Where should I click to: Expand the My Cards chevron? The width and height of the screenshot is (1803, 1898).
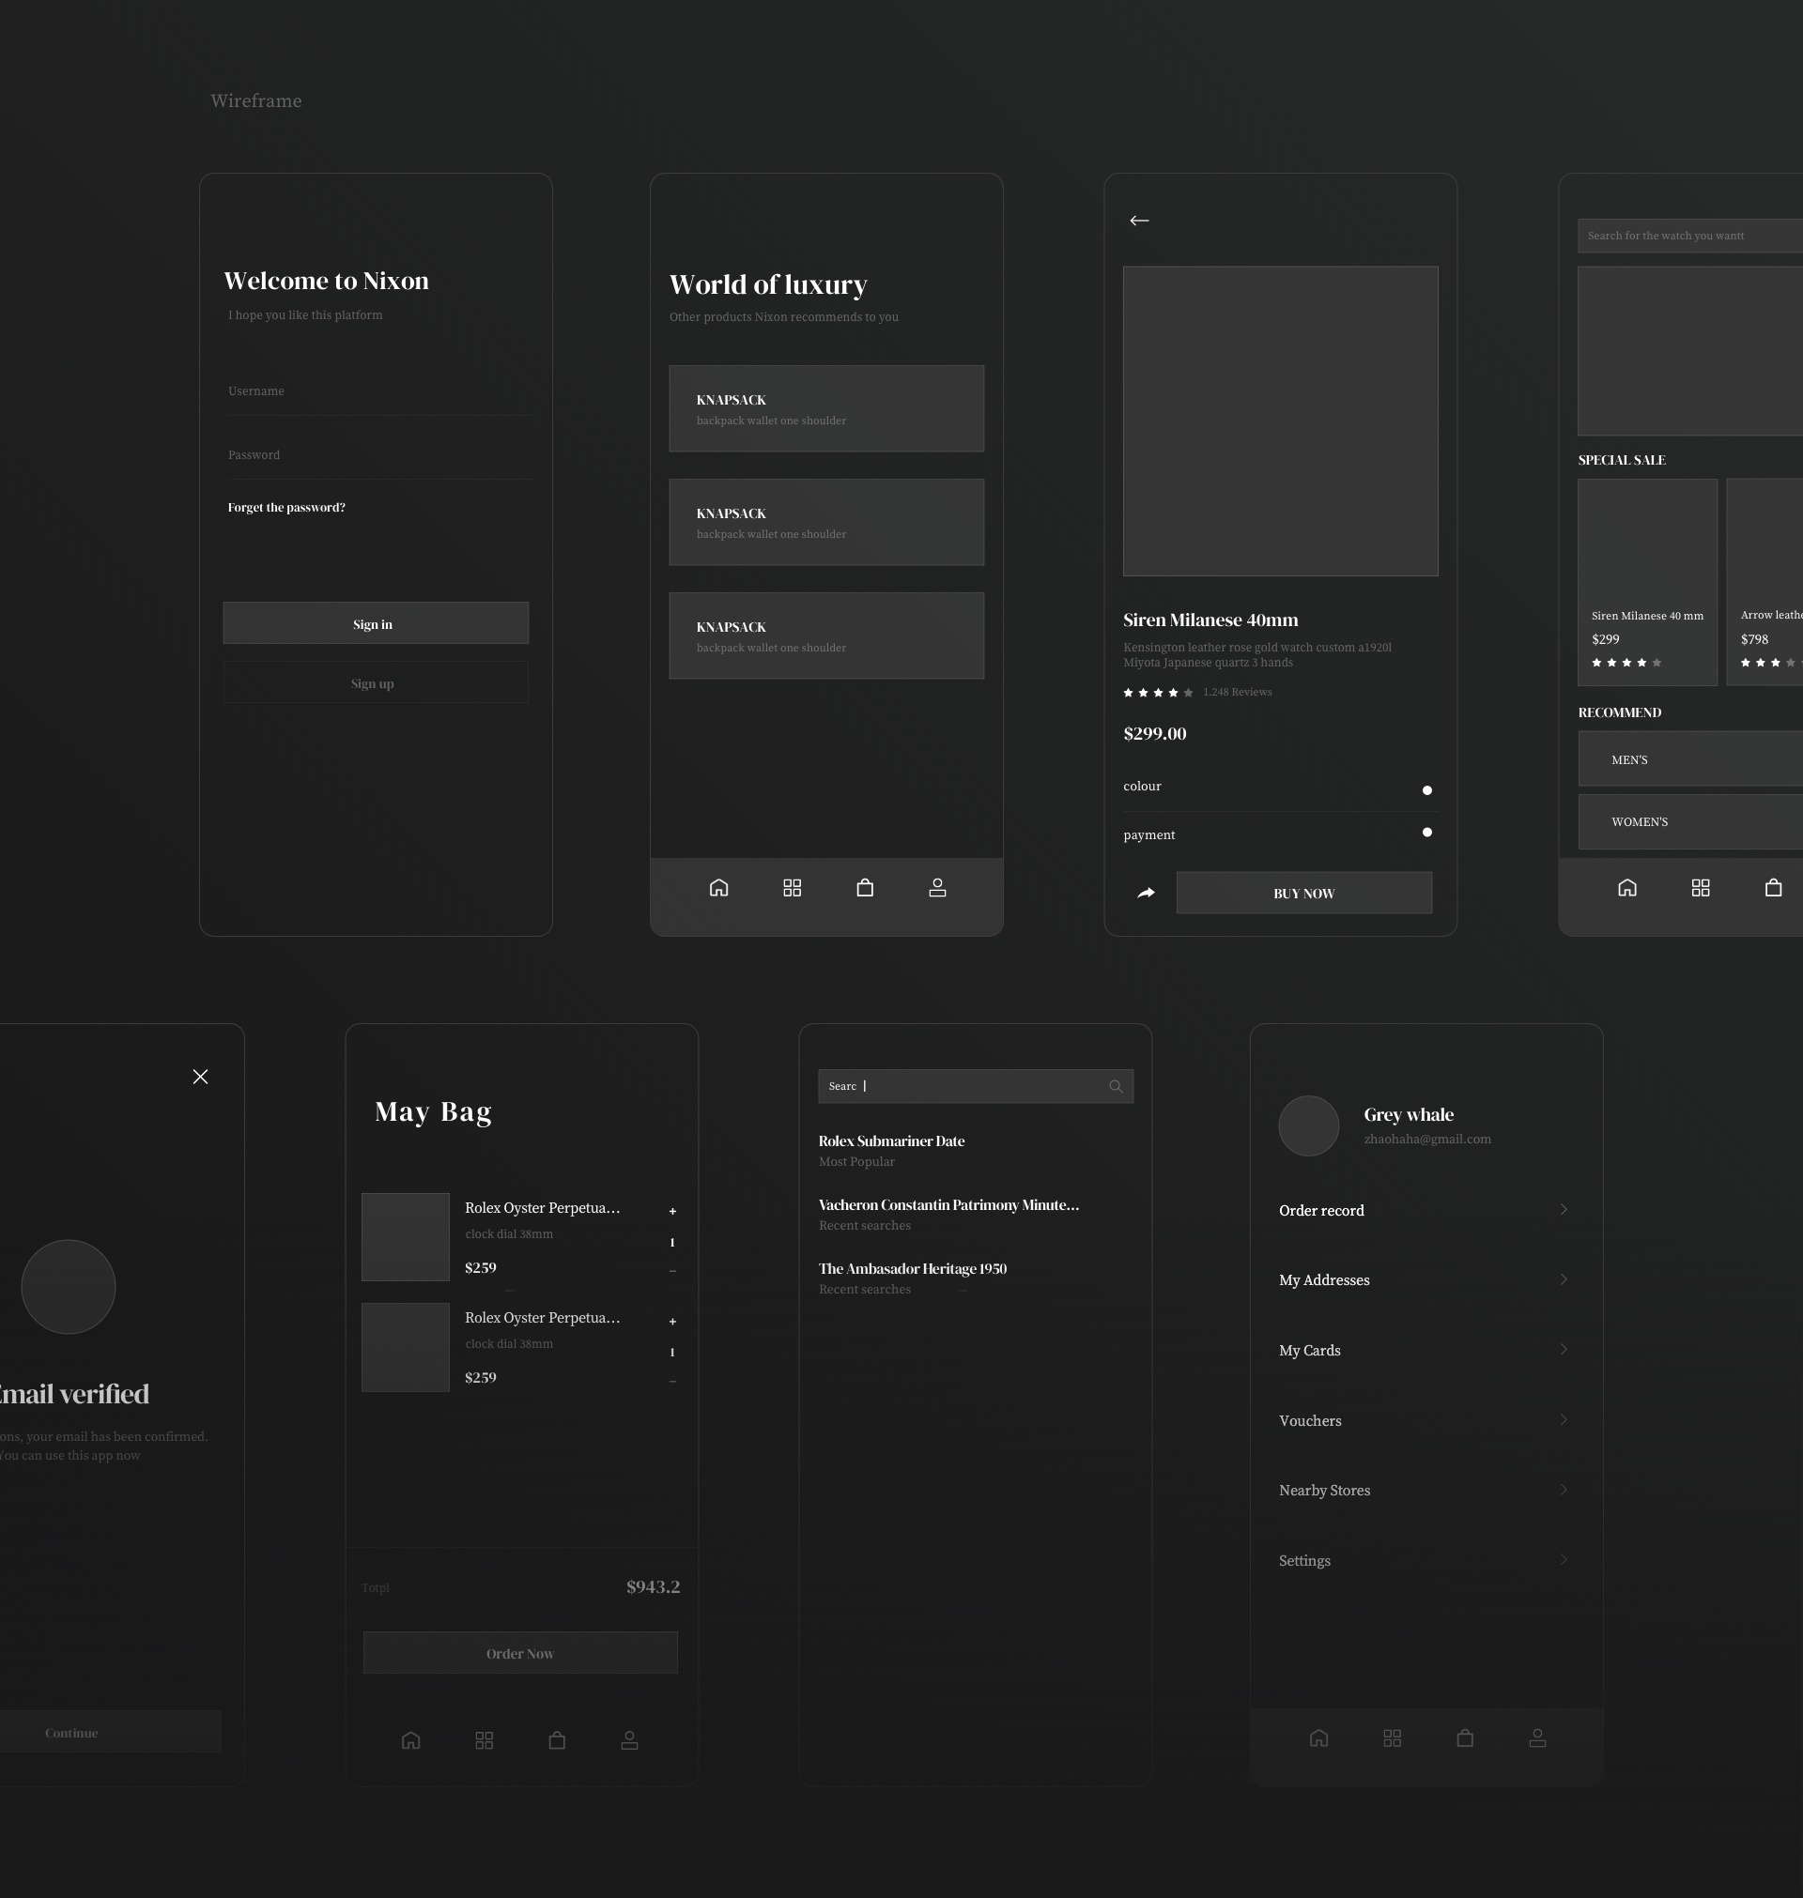1564,1350
